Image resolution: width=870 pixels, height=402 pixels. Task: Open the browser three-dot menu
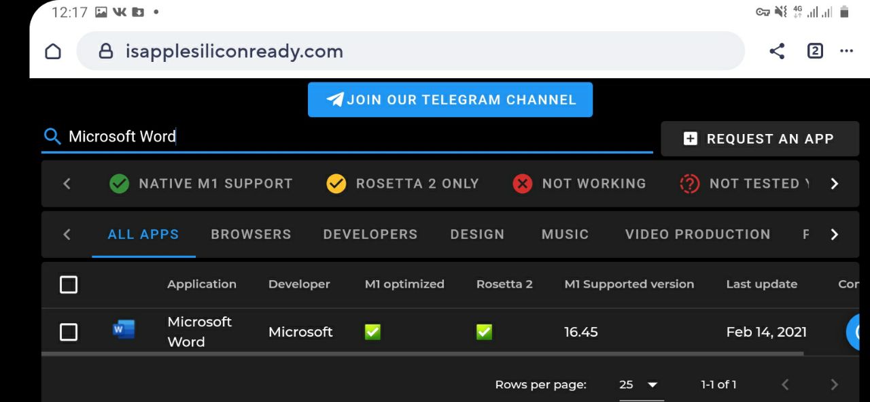coord(846,51)
